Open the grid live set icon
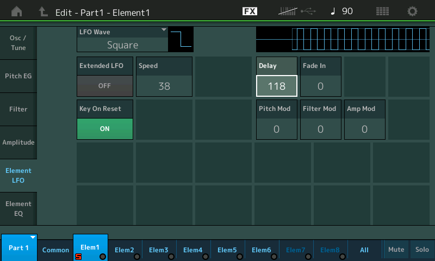435x261 pixels. click(x=383, y=11)
